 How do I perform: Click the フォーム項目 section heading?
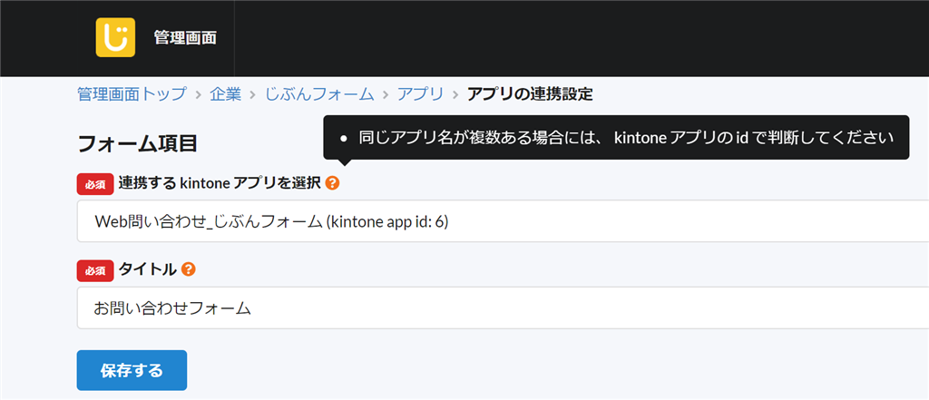click(137, 142)
